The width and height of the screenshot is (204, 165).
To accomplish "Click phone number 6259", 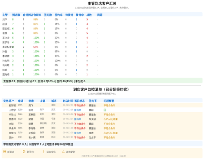I will click(x=20, y=110).
